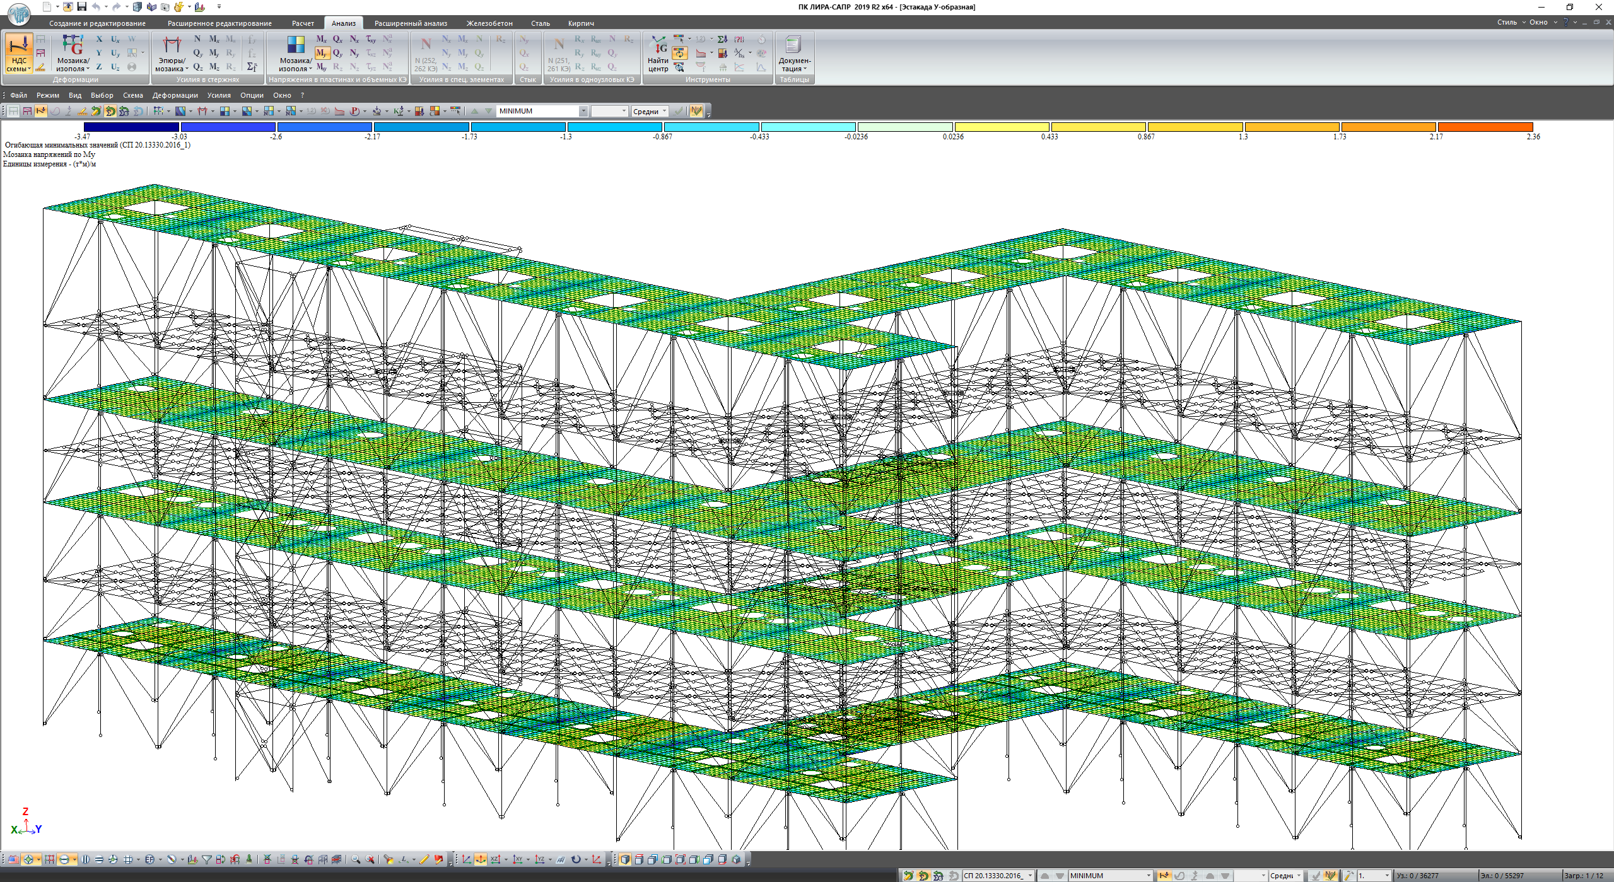Viewport: 1614px width, 882px height.
Task: Show Uz displacement mosaic
Action: 115,67
